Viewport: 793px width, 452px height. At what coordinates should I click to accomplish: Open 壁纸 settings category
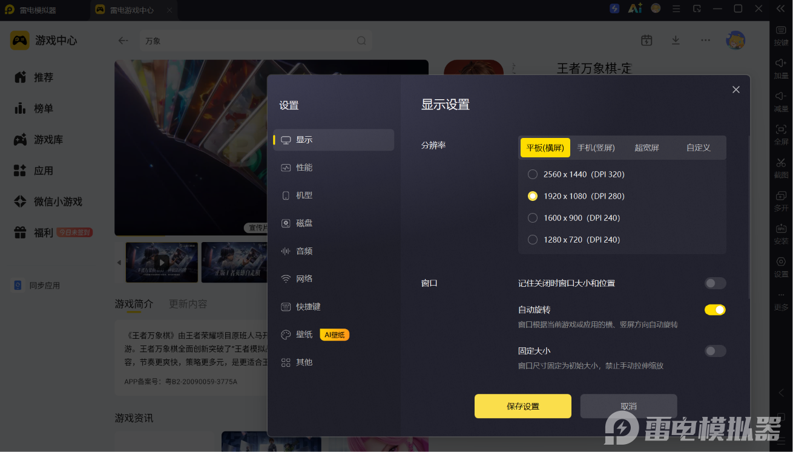[x=334, y=335]
